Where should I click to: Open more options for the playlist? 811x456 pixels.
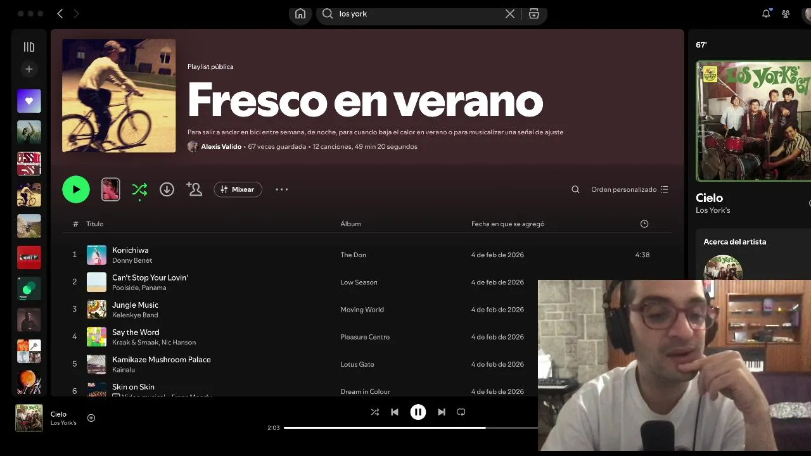point(282,189)
